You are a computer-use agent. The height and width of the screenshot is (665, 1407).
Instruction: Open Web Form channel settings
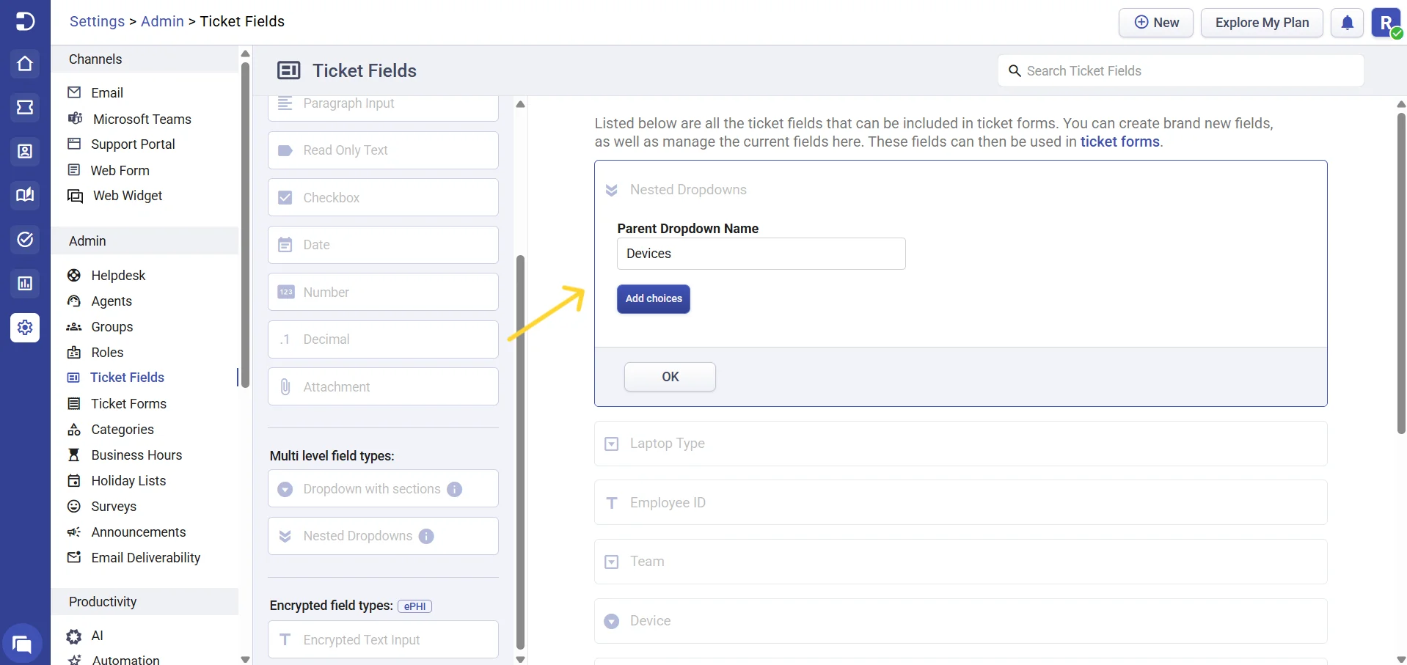120,170
